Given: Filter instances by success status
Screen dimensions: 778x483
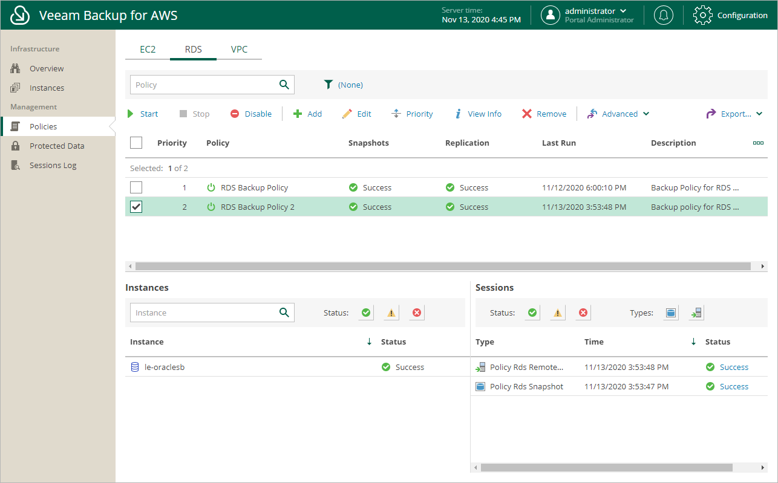Looking at the screenshot, I should [x=366, y=313].
